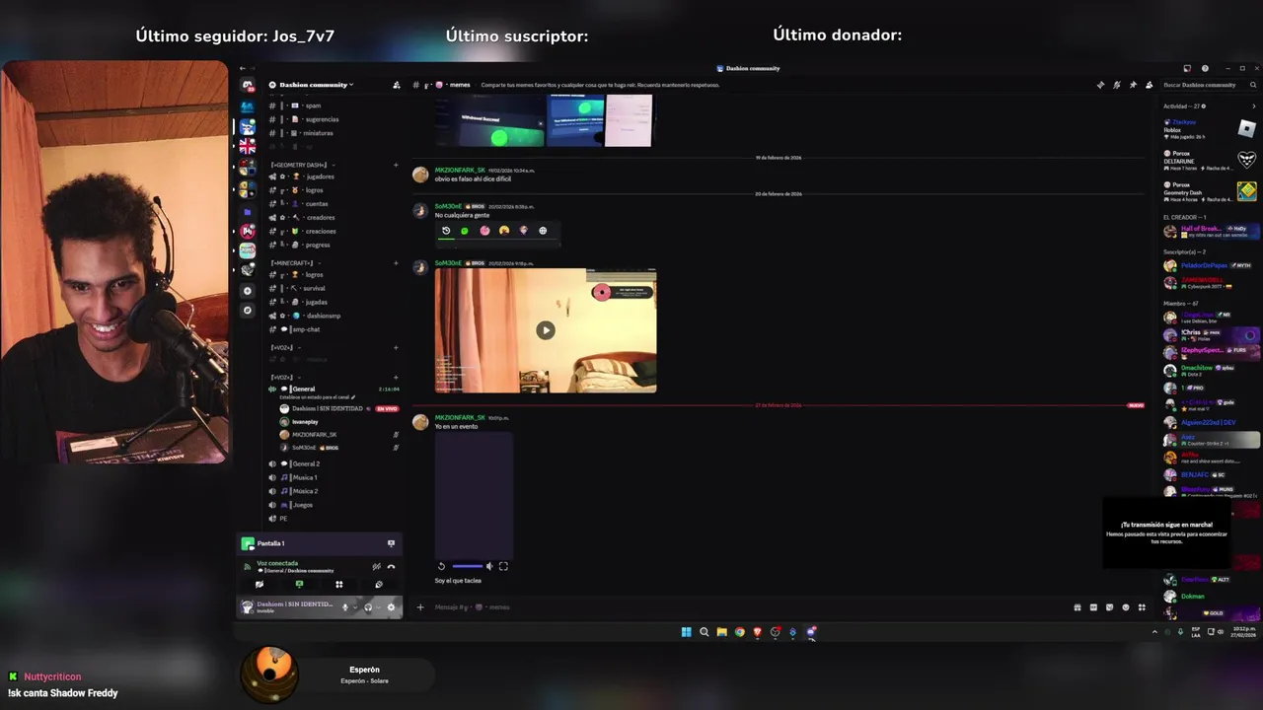Open the sugerencias channel

pos(322,119)
